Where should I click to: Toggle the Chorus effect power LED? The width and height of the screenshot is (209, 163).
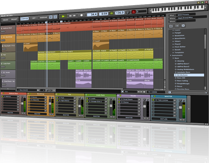[x=119, y=102]
